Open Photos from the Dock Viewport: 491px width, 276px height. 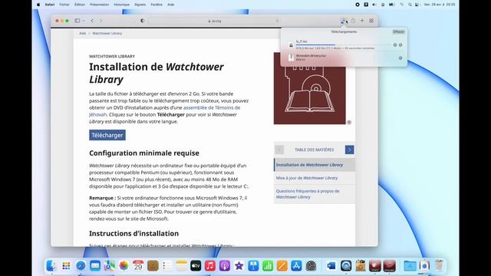point(124,266)
